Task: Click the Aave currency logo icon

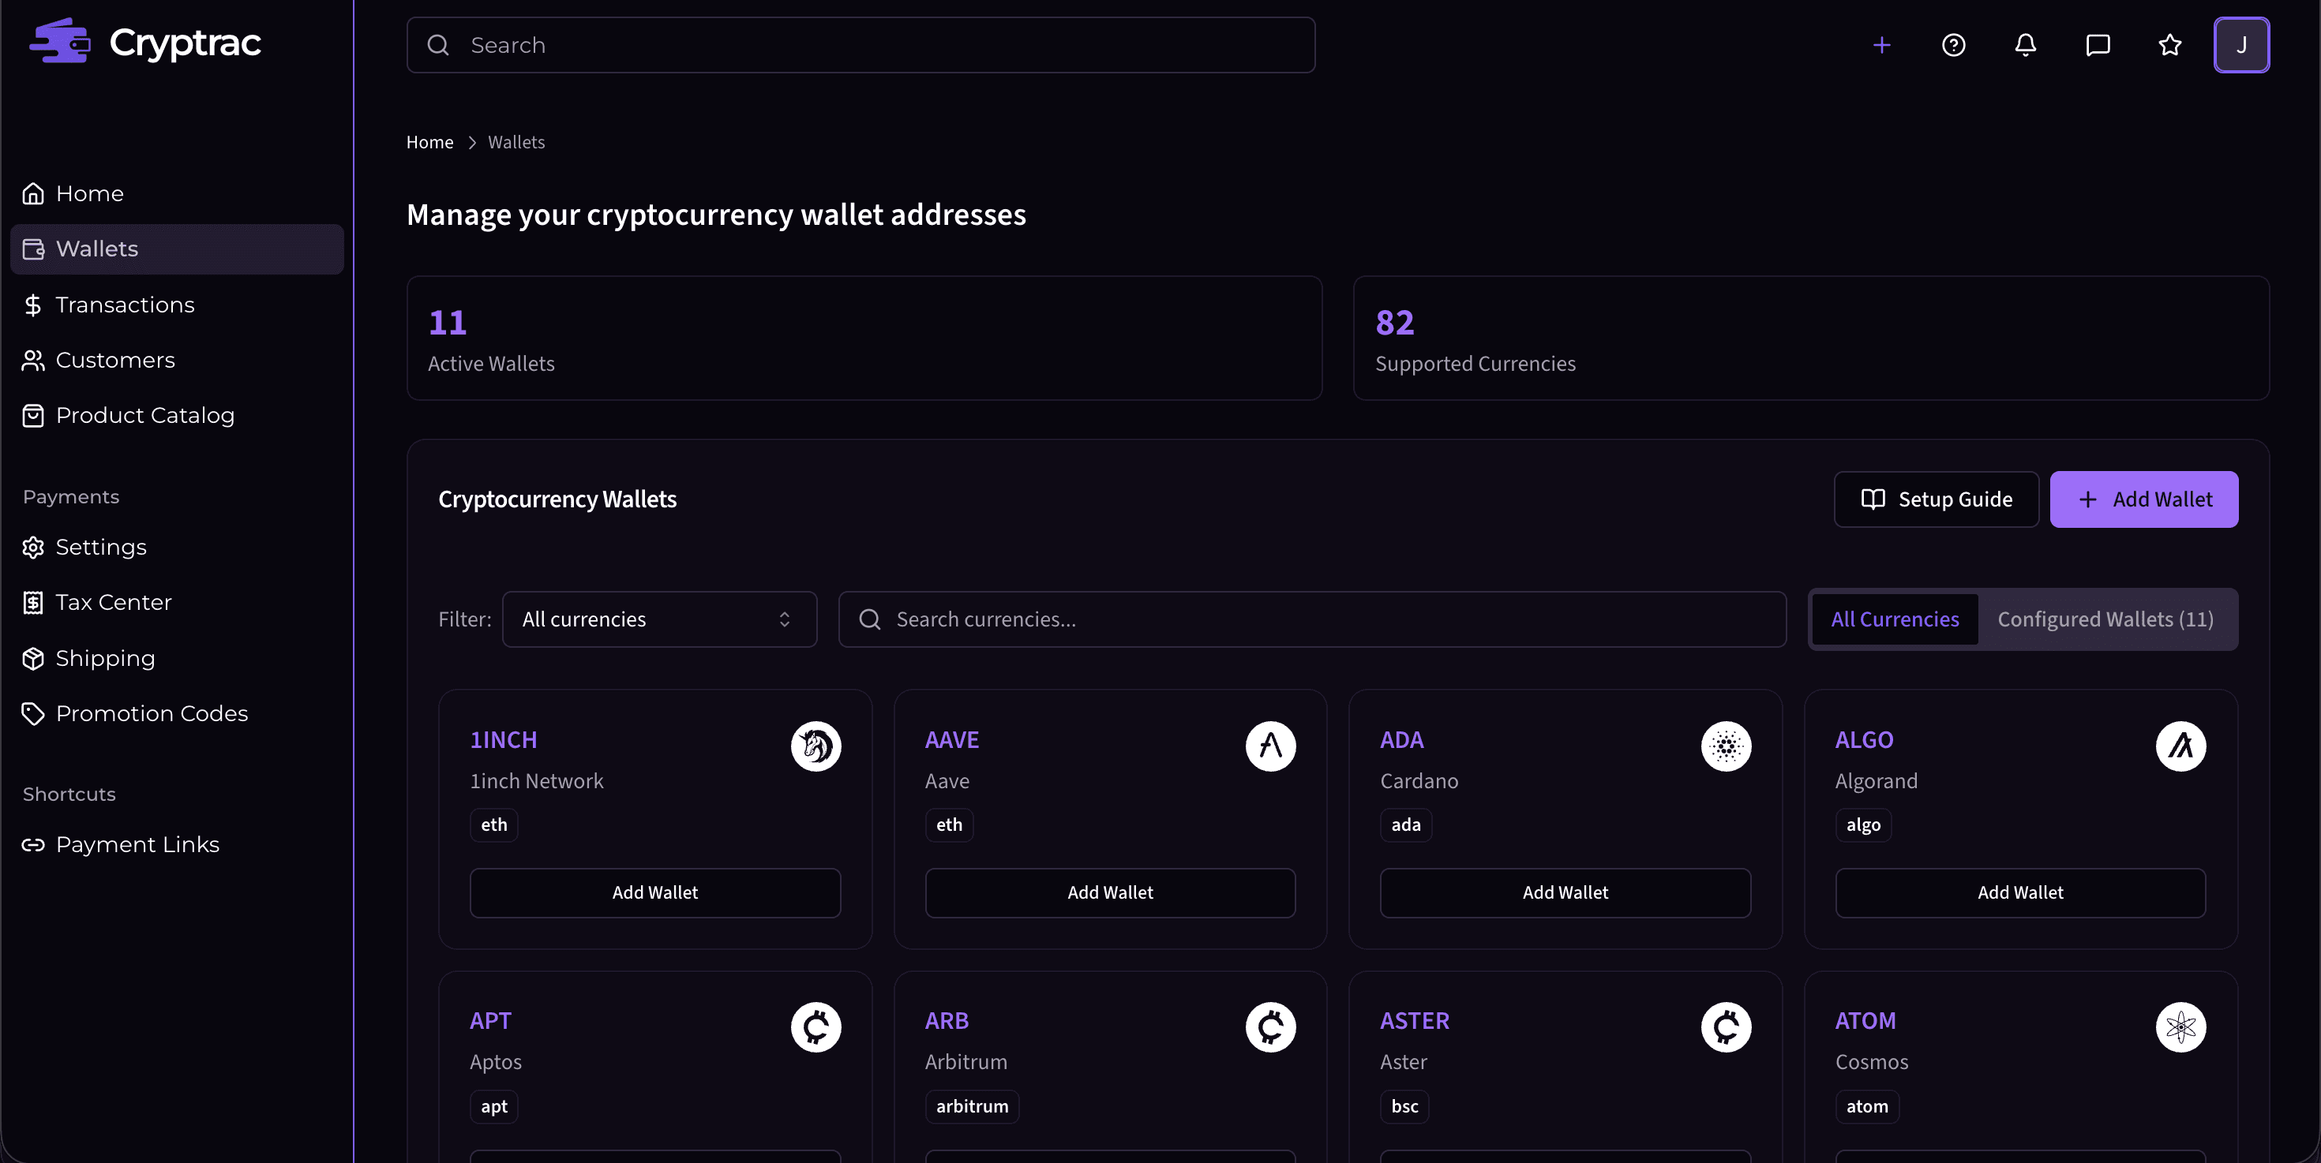Action: coord(1270,746)
